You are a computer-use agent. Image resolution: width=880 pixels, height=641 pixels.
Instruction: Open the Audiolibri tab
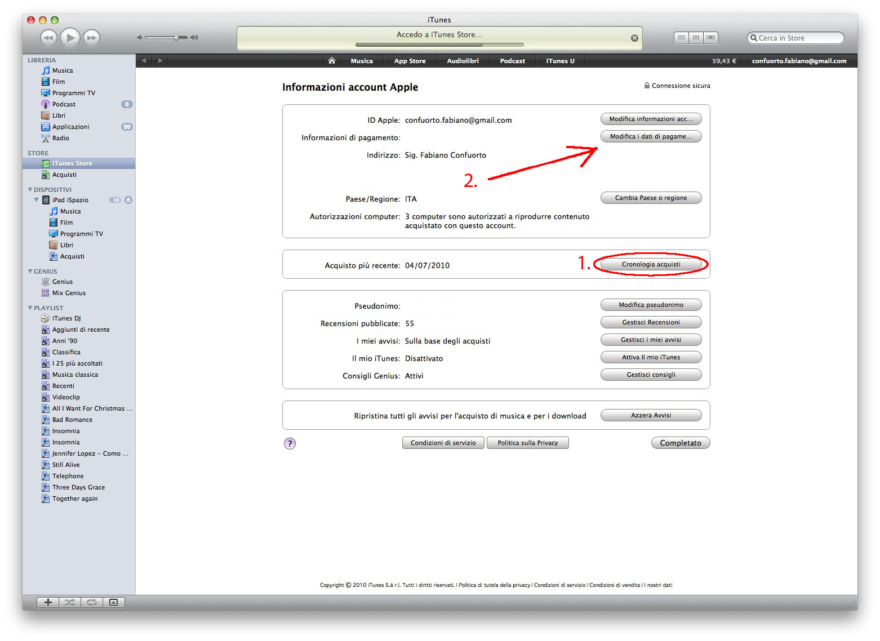tap(463, 61)
